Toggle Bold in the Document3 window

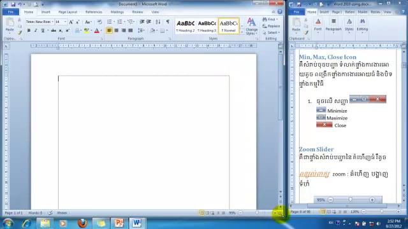29,31
